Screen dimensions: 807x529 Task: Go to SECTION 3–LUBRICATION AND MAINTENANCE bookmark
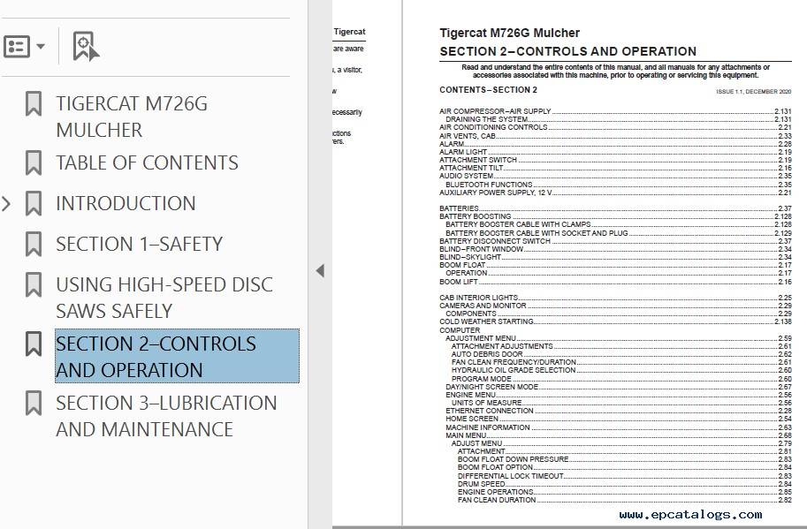point(166,416)
